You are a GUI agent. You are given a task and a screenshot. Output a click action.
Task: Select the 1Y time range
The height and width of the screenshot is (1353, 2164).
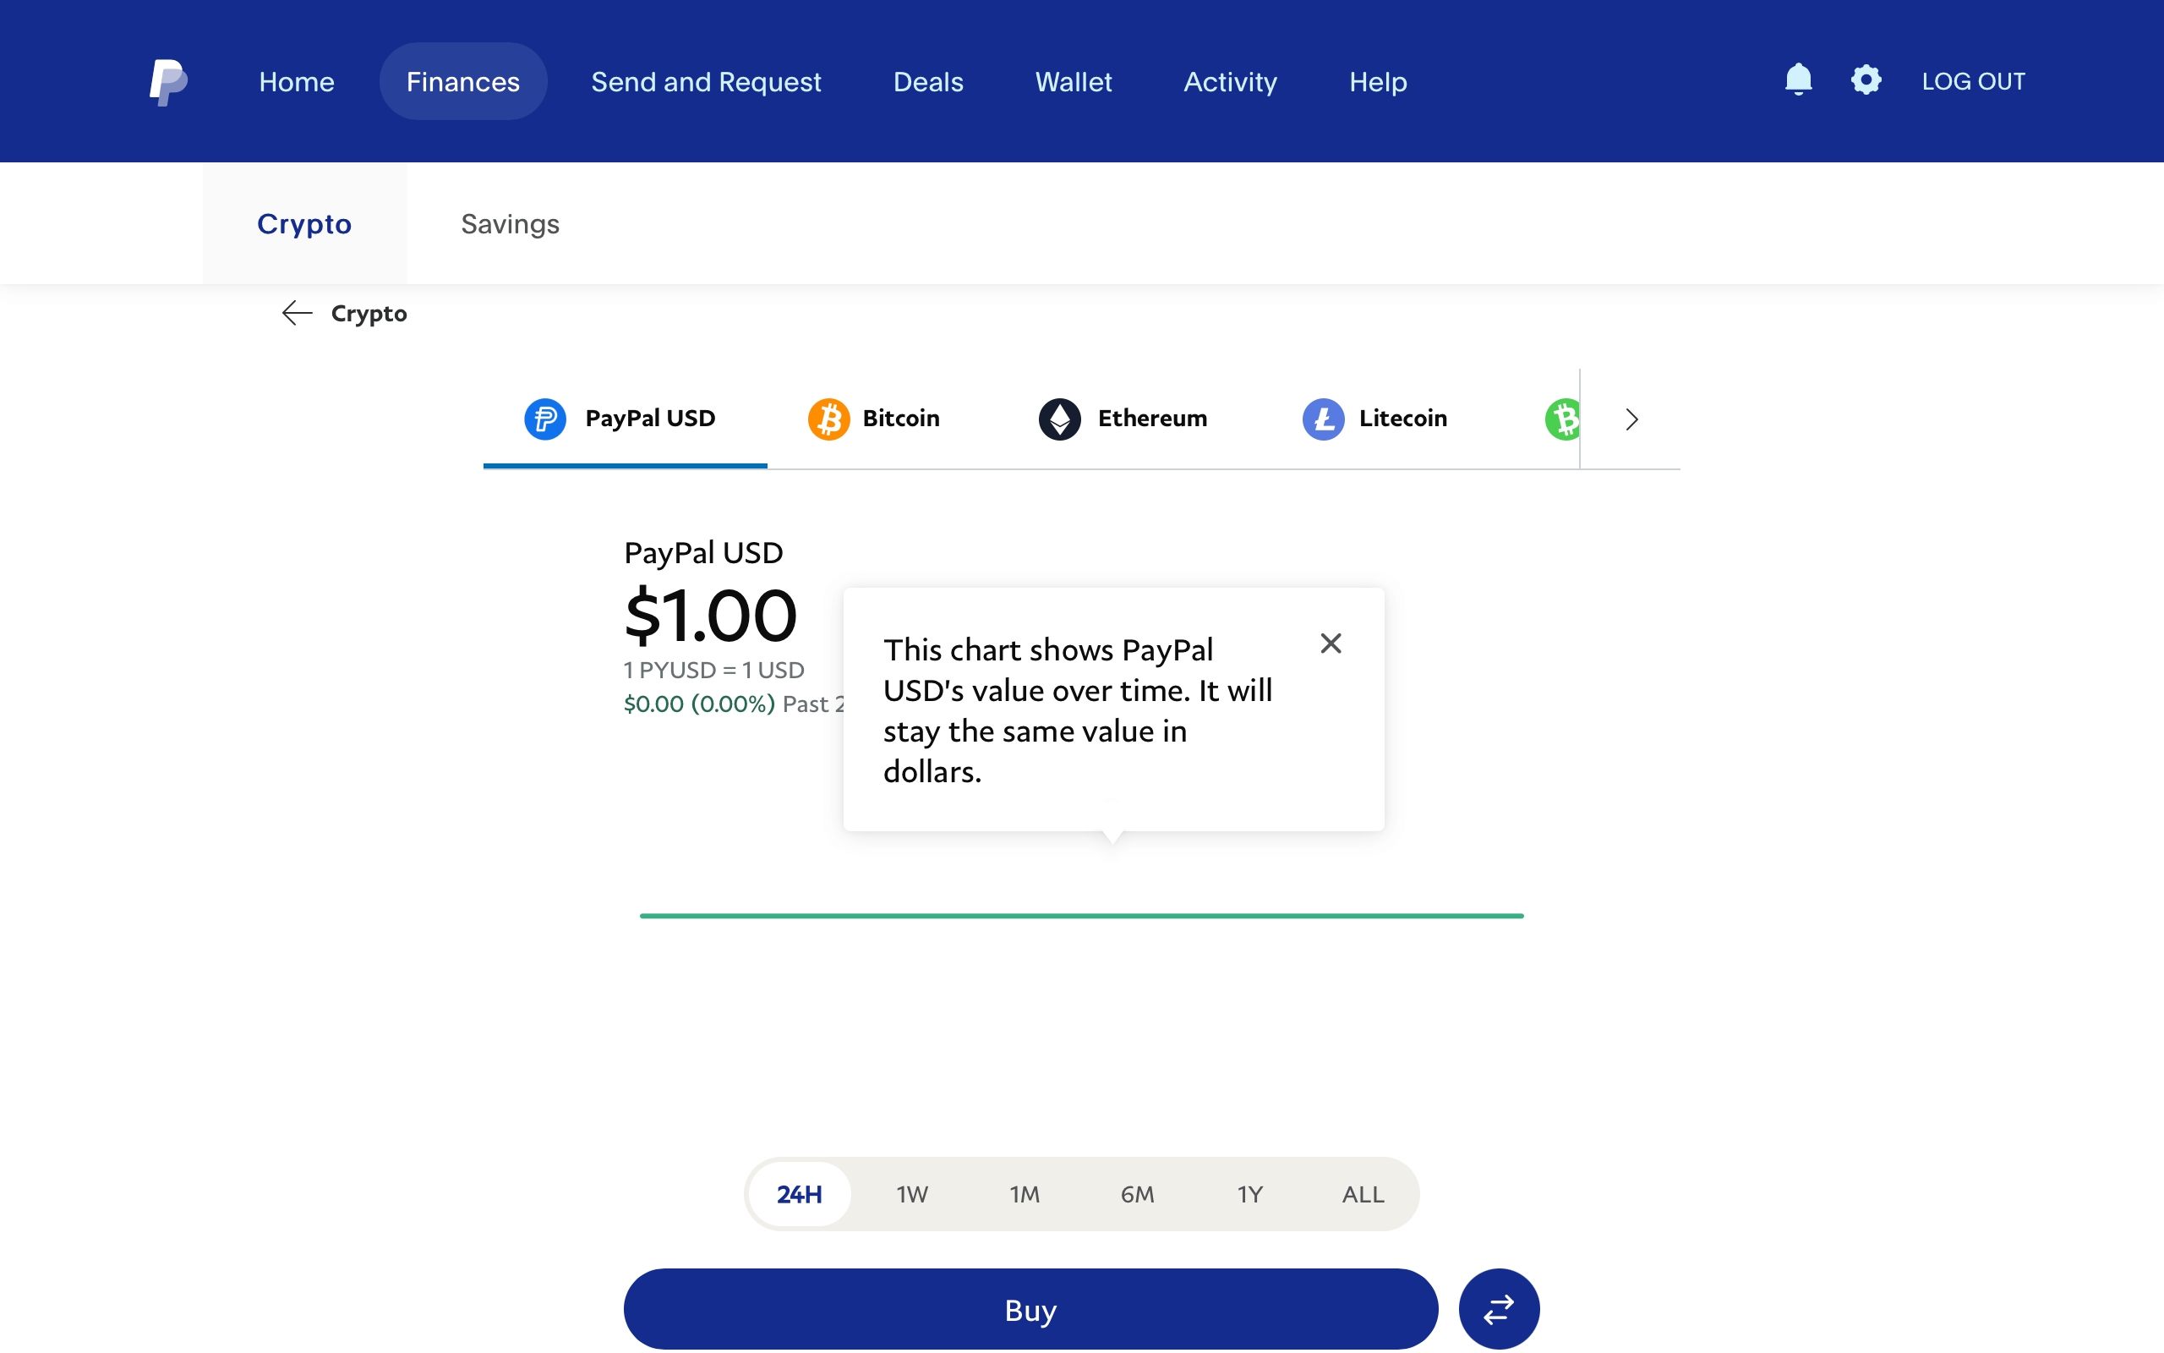[1249, 1194]
